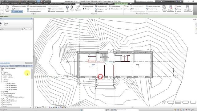197x111 pixels.
Task: Open Визуализация в облаке
Action: tap(56, 9)
